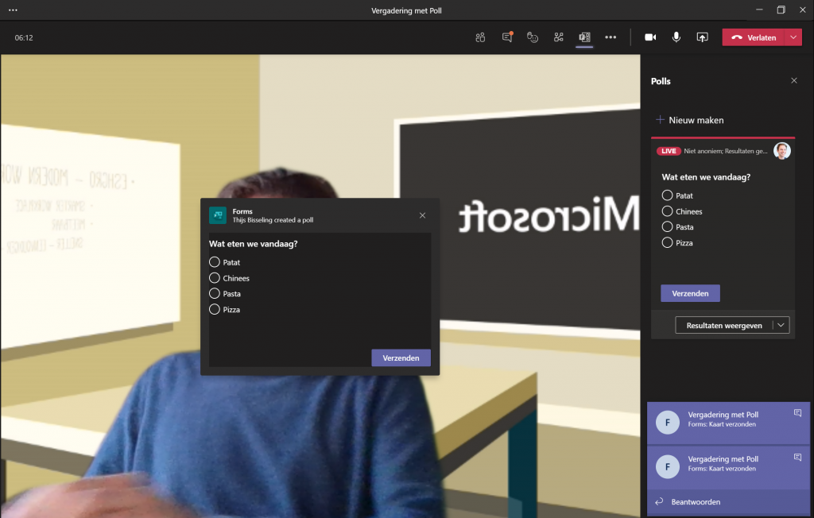The height and width of the screenshot is (518, 814).
Task: Open more actions ellipsis in meeting toolbar
Action: pos(610,37)
